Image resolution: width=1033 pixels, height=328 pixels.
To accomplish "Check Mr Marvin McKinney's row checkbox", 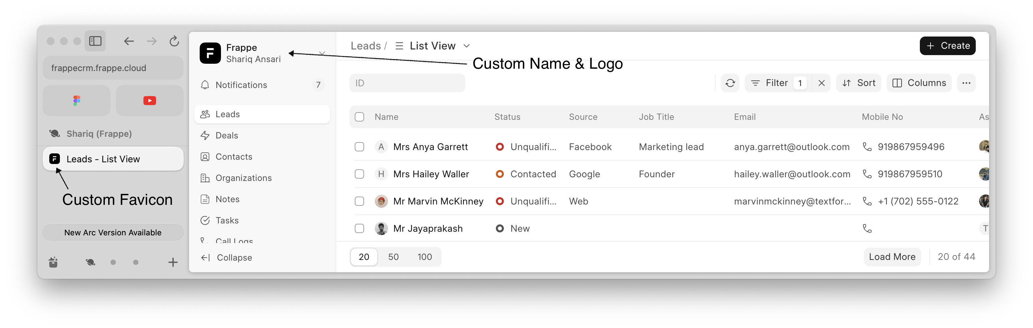I will [x=359, y=201].
